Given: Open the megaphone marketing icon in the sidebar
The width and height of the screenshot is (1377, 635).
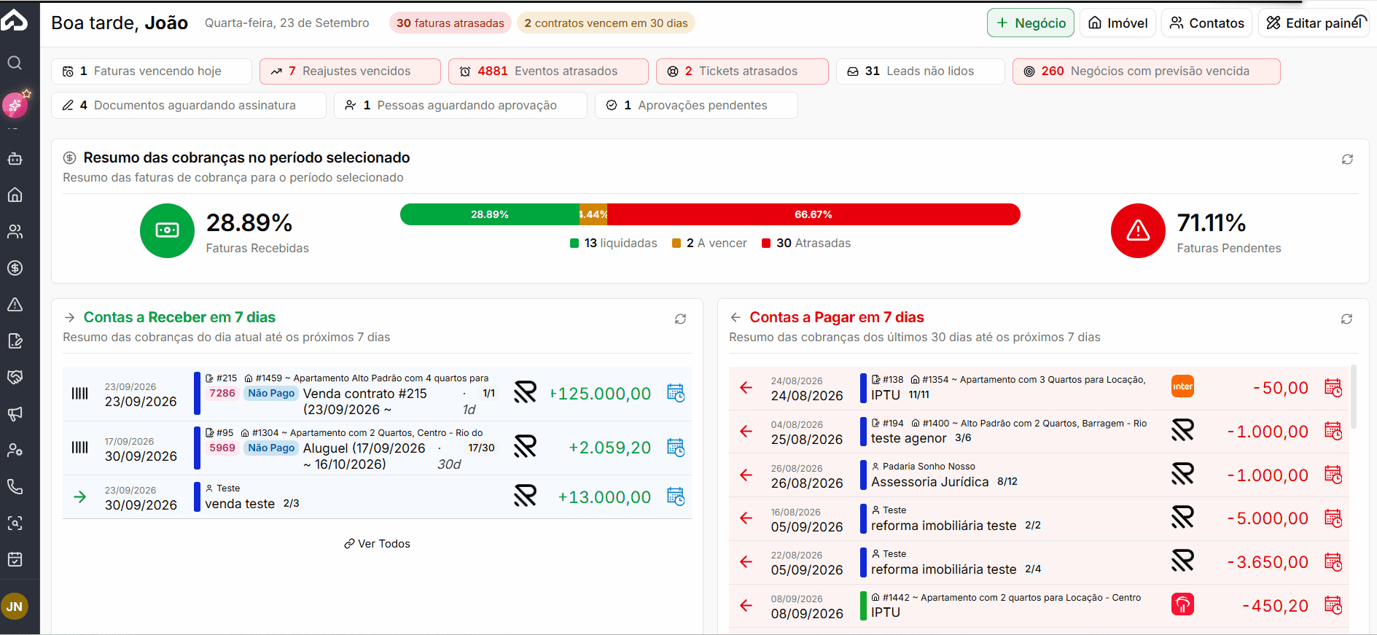Looking at the screenshot, I should click(x=15, y=413).
